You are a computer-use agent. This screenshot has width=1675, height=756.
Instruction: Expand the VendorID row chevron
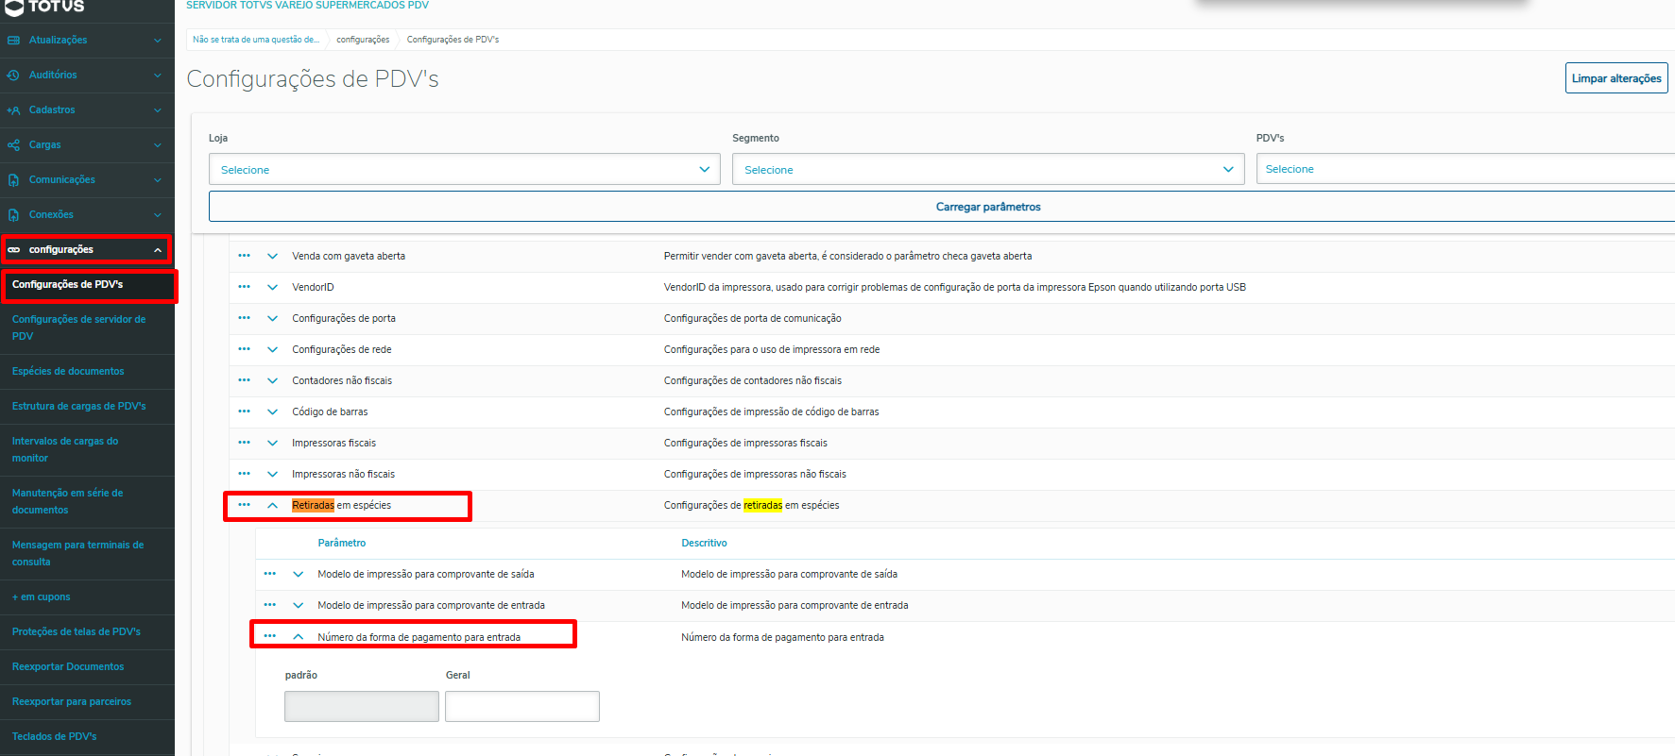273,287
